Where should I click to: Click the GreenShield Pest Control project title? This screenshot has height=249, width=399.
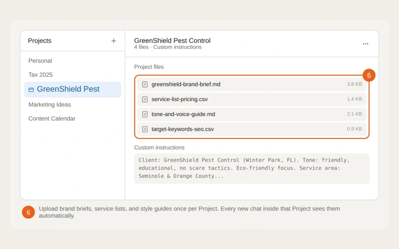tap(172, 40)
